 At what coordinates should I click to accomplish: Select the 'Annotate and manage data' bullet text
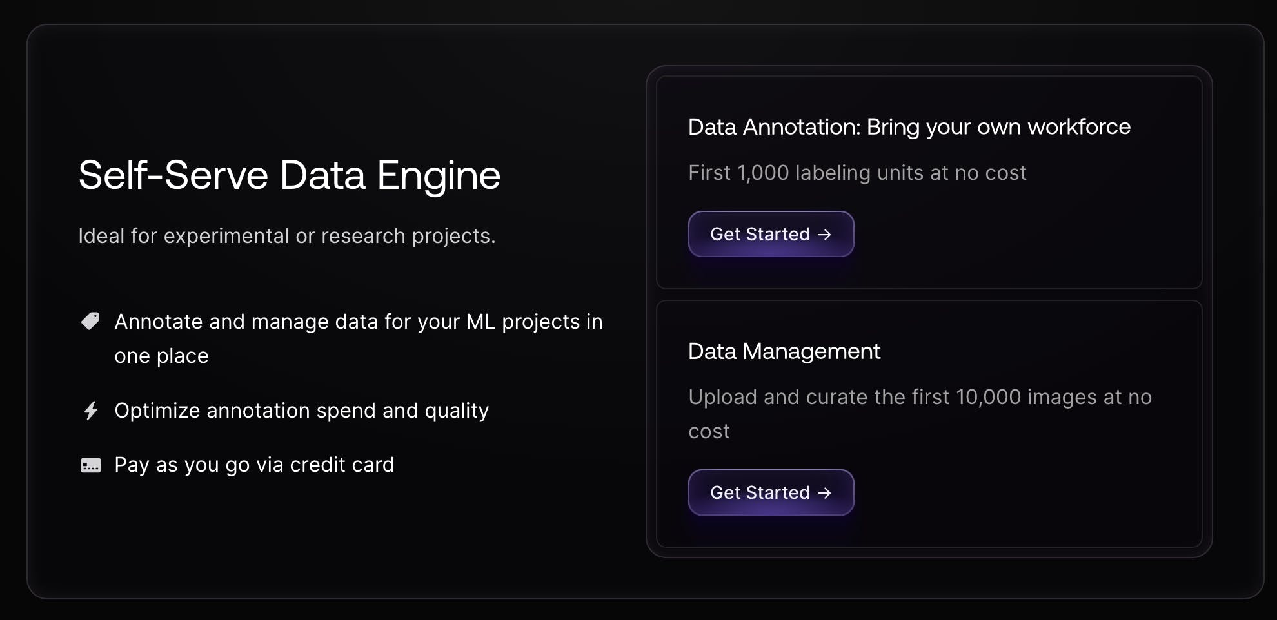tap(358, 322)
